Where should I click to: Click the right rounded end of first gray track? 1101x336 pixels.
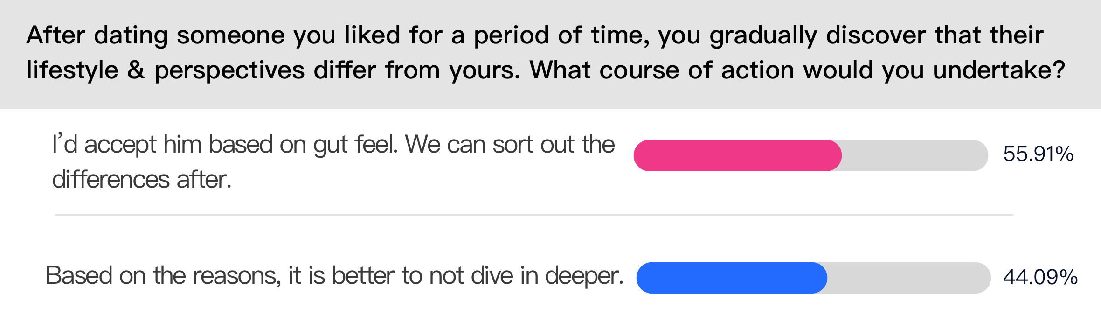[x=981, y=155]
